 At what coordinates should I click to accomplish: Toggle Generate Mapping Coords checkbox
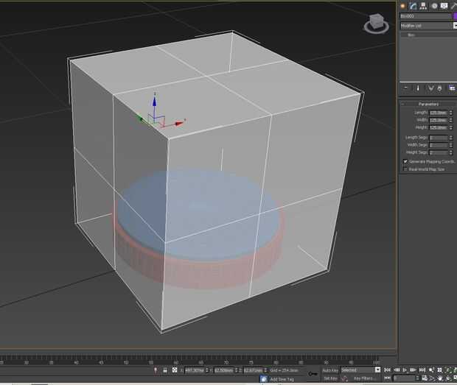(x=405, y=161)
